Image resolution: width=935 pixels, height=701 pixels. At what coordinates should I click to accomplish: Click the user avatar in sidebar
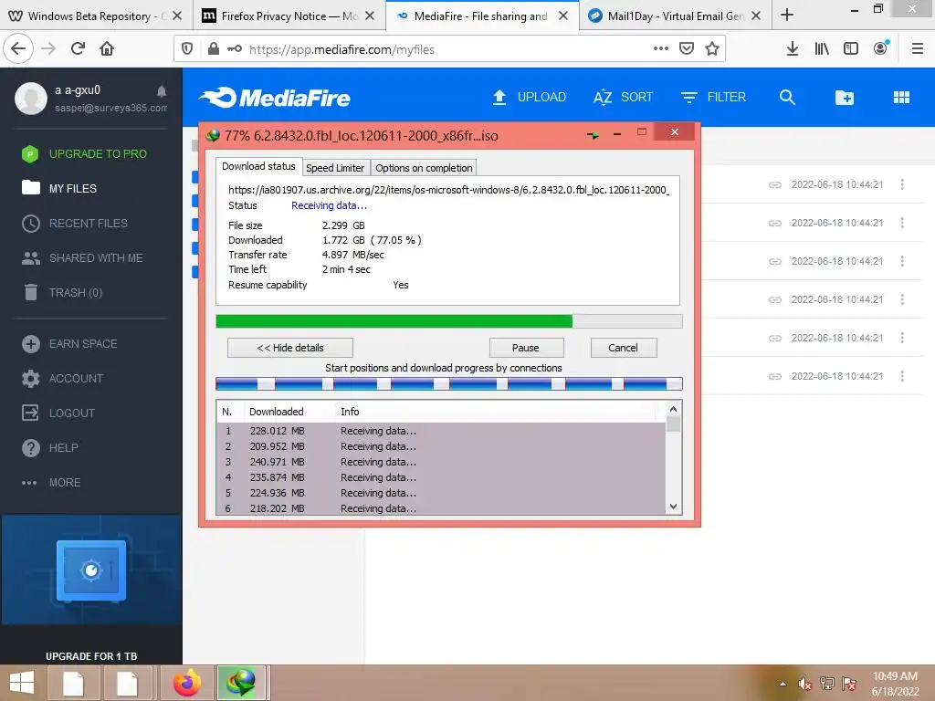click(x=31, y=99)
